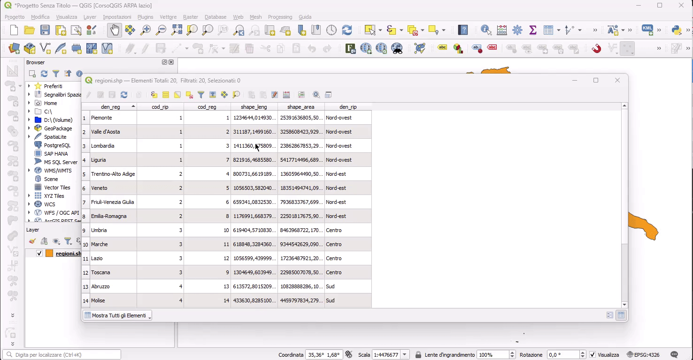Enable snapping with the red magnet icon
693x360 pixels.
pos(596,48)
